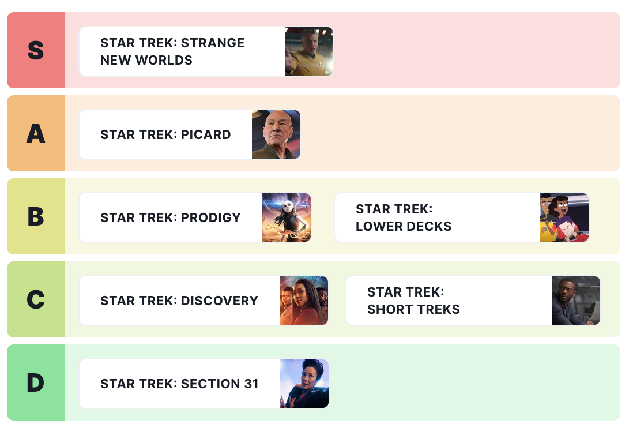
Task: Open the Star Trek: Picard title text
Action: [165, 134]
